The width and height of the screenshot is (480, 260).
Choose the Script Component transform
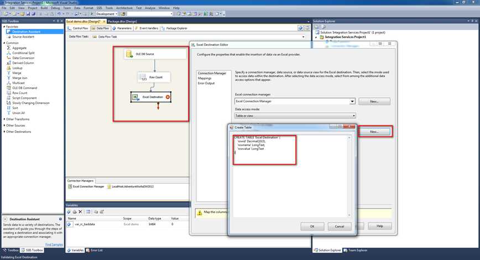(24, 98)
